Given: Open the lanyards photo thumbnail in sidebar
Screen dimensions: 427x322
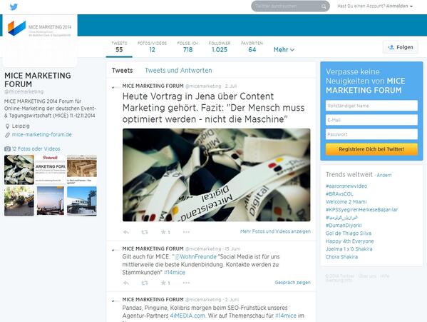Looking at the screenshot, I should pyautogui.click(x=19, y=170).
